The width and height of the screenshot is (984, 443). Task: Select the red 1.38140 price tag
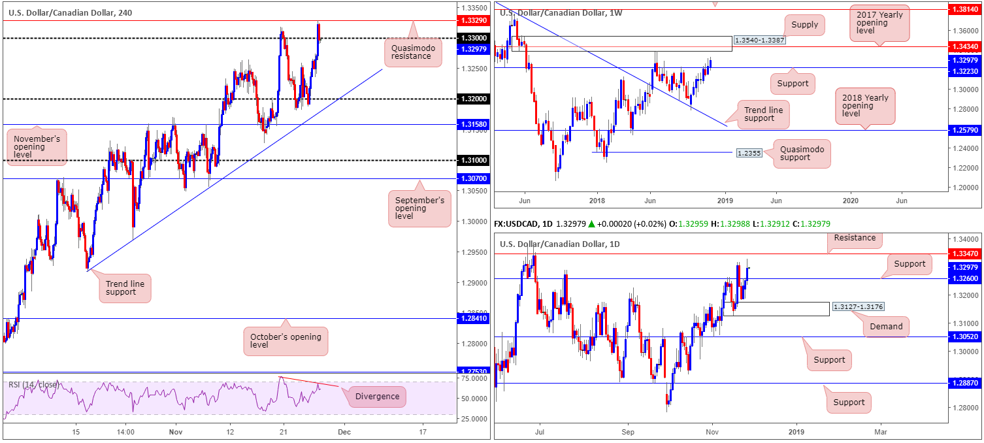pos(964,11)
